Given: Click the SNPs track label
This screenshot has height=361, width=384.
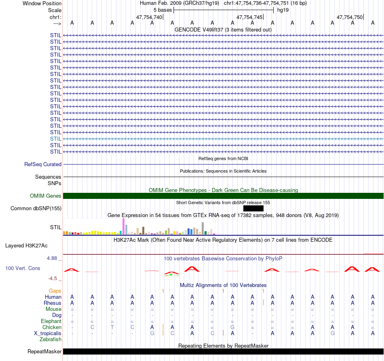Looking at the screenshot, I should click(55, 183).
